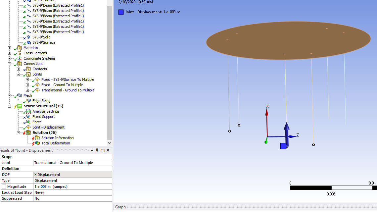Click the Suppressed value cell showing No
377x212 pixels.
[x=72, y=198]
